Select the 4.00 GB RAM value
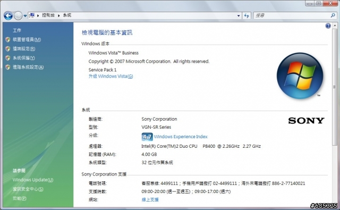The image size is (340, 210). coord(149,155)
